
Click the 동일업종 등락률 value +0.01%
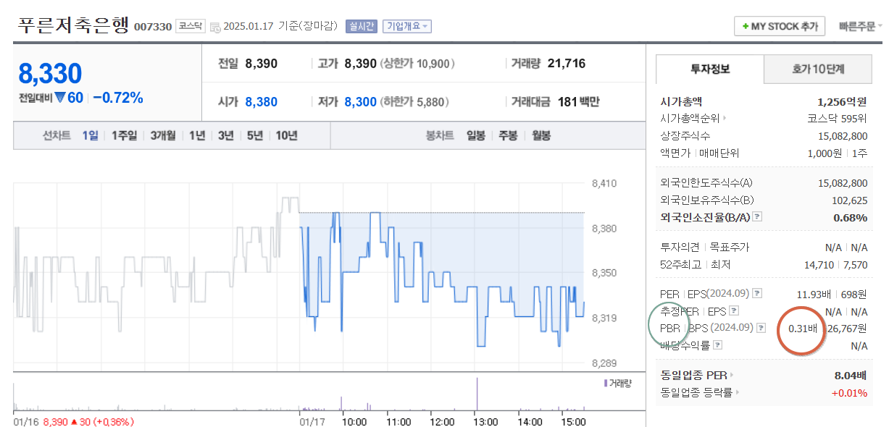pos(850,392)
